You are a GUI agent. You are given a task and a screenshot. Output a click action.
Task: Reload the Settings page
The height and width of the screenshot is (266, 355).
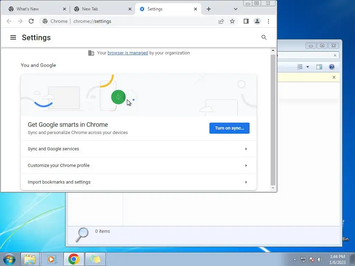click(31, 21)
